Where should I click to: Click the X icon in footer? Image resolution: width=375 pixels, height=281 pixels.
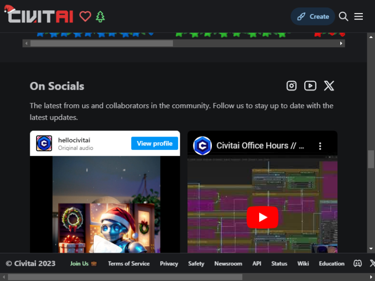(373, 263)
